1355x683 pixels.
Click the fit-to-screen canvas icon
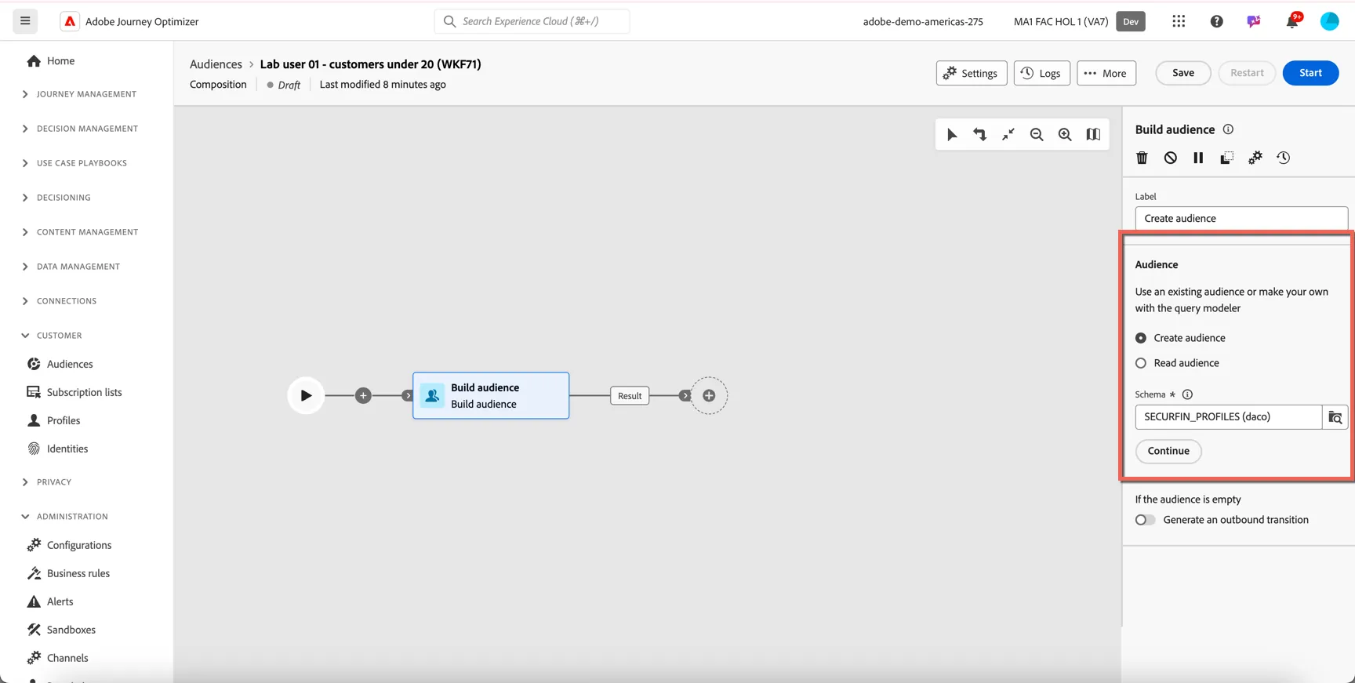click(1008, 135)
